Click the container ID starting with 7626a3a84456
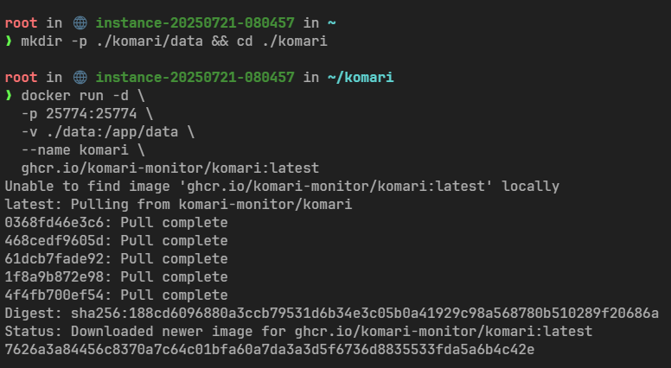 tap(269, 350)
